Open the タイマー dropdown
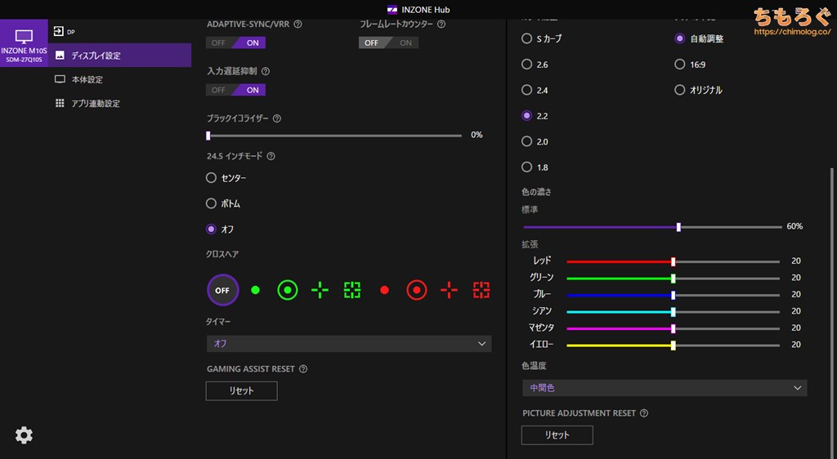 348,344
